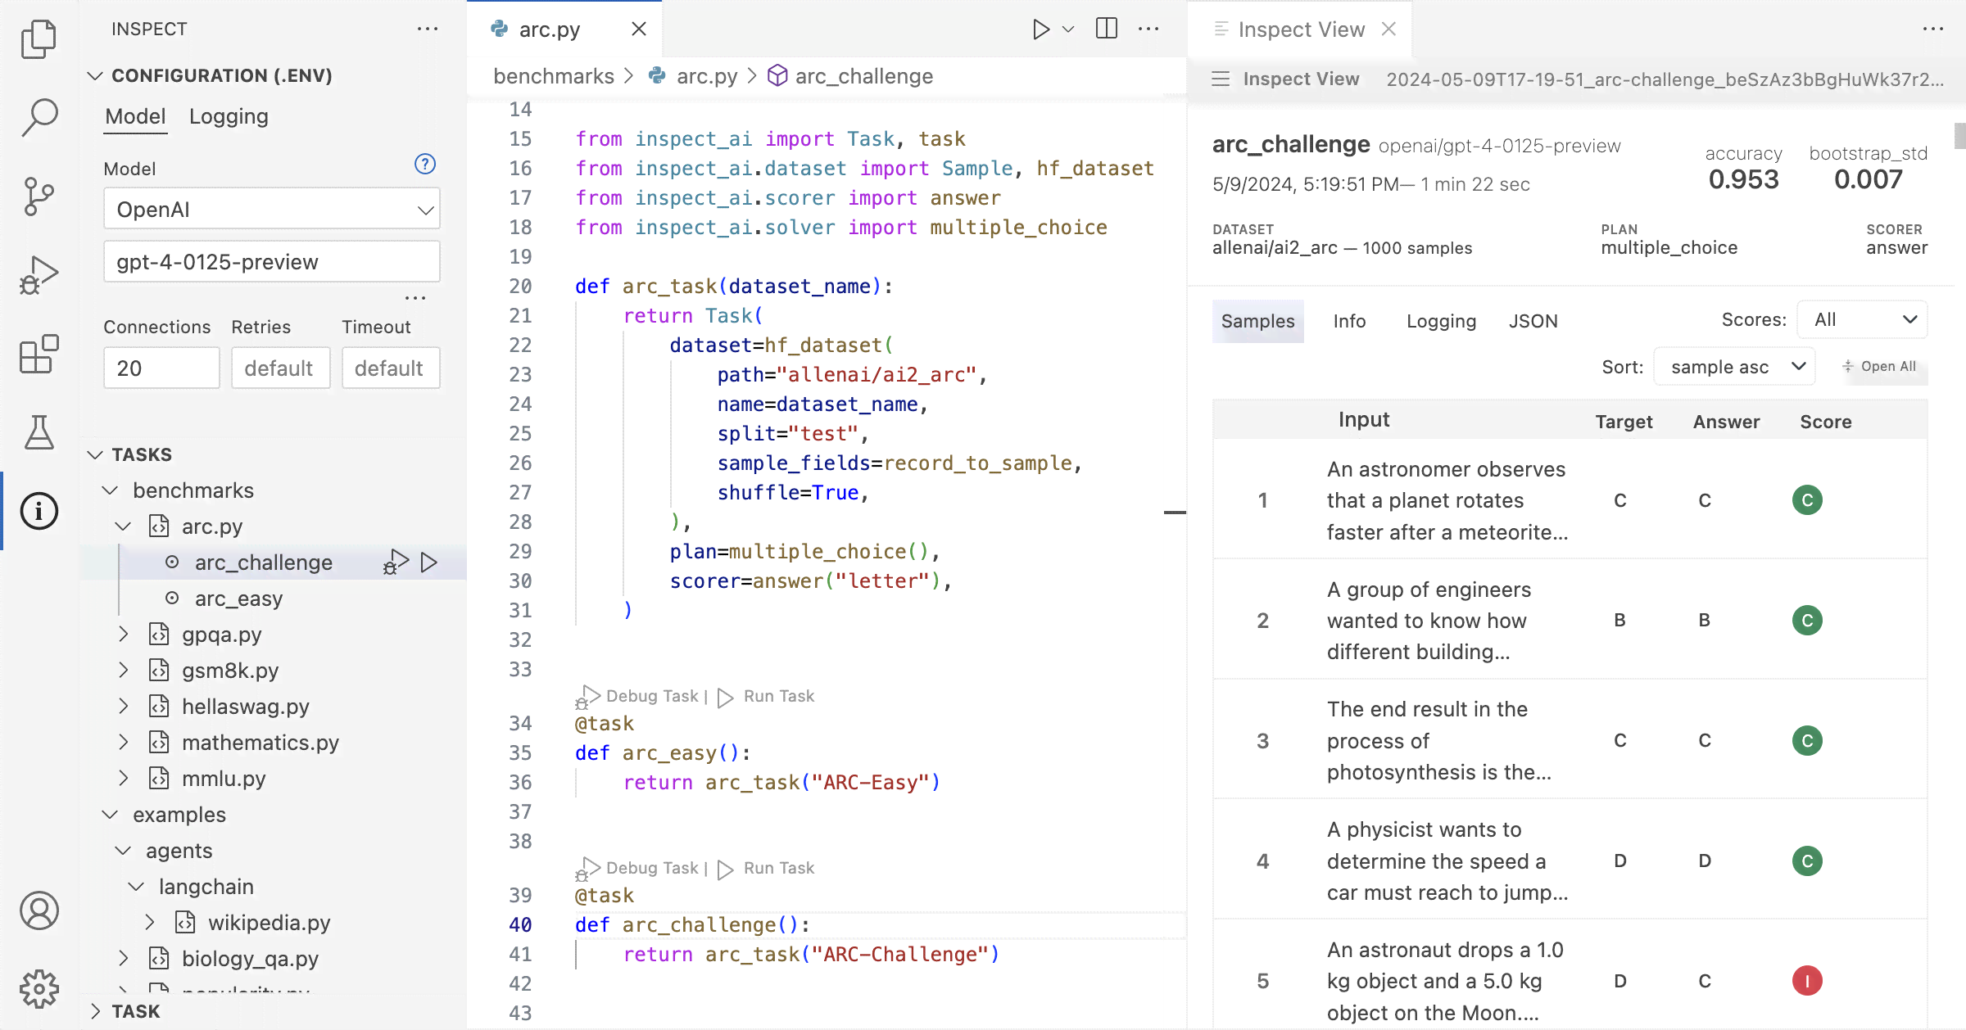Click the run/play icon in top toolbar

point(1039,29)
